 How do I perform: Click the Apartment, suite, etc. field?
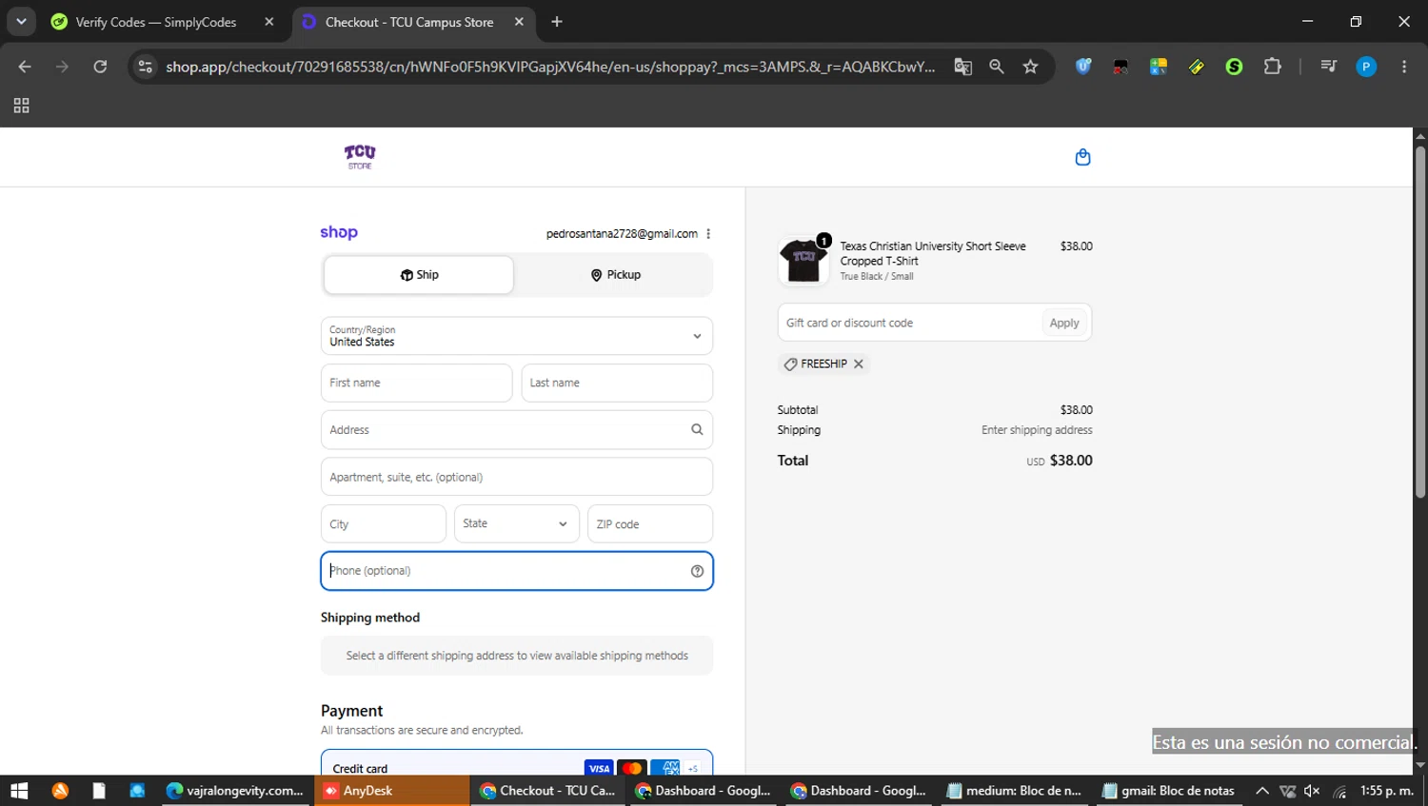coord(517,477)
